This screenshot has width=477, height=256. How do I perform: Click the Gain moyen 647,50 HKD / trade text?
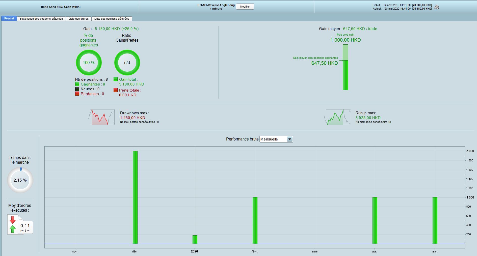(348, 29)
